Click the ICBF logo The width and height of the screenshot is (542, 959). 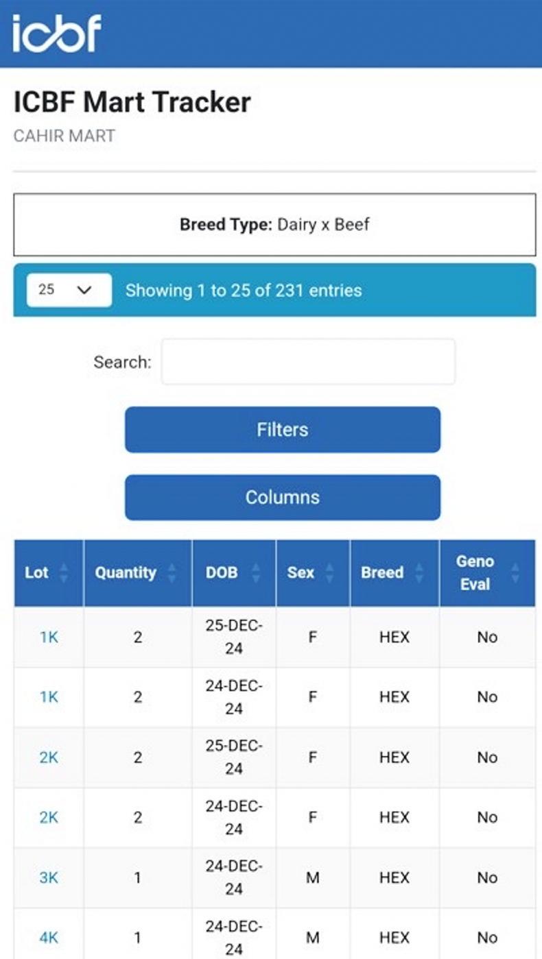pos(57,33)
